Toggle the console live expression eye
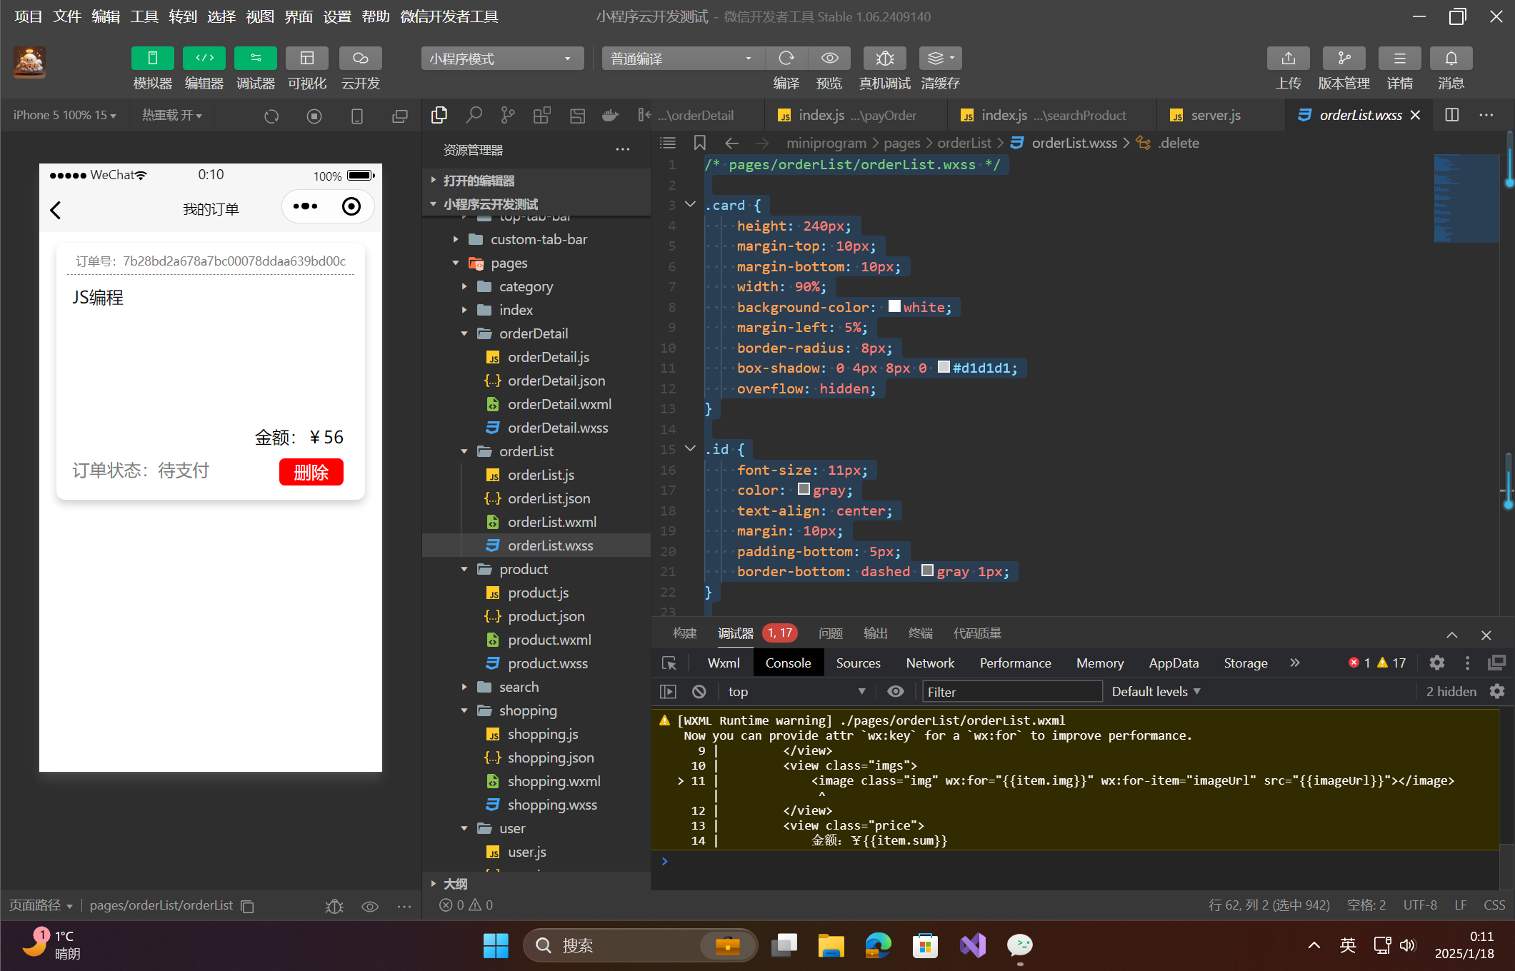The width and height of the screenshot is (1515, 971). (895, 691)
